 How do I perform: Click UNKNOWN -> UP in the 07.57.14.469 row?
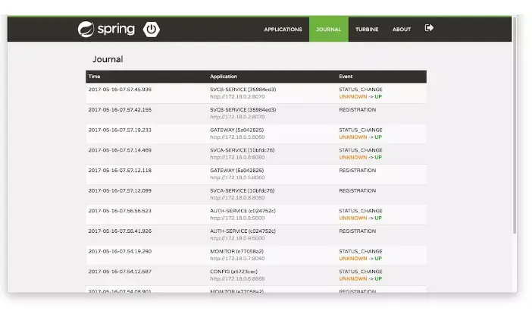[361, 157]
